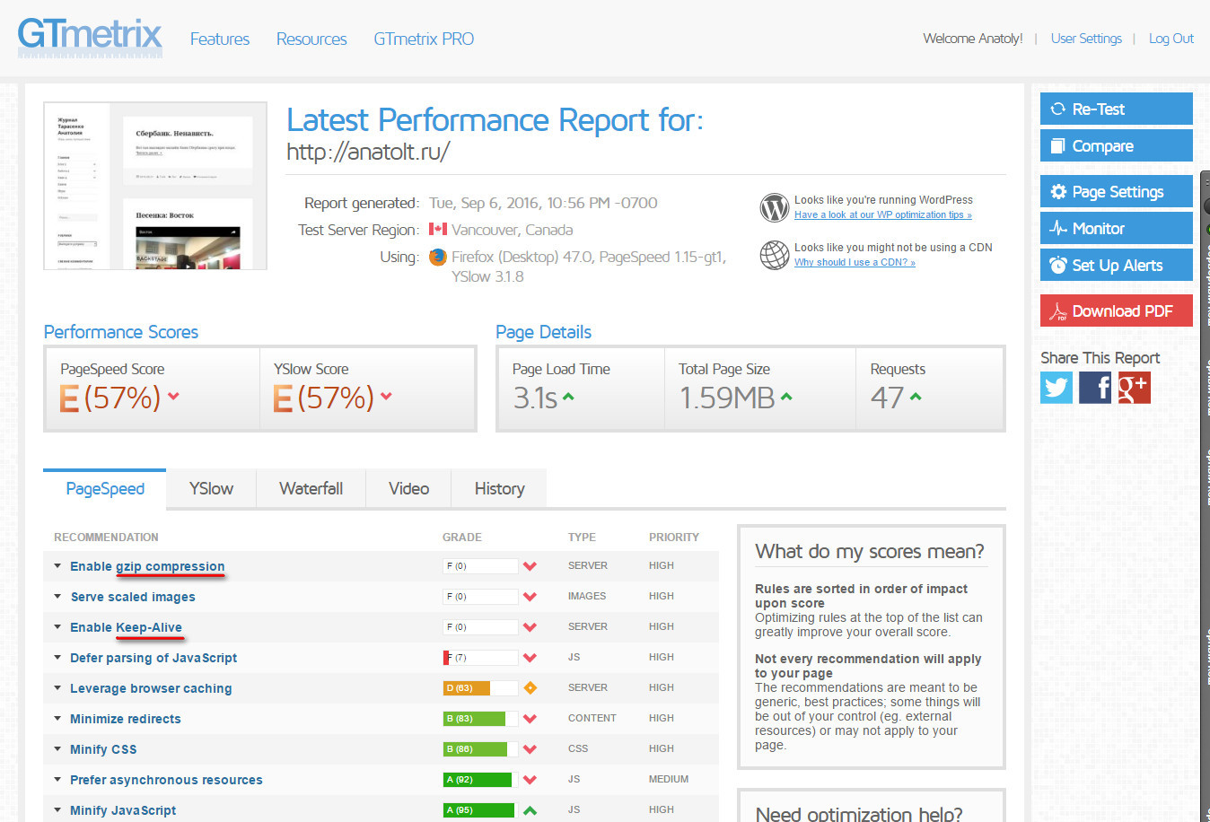Screen dimensions: 1210x822
Task: Click the Leverage browser caching D (63) grade bar
Action: click(480, 688)
